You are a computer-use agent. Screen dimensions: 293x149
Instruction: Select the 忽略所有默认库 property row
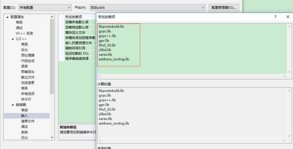click(77, 22)
